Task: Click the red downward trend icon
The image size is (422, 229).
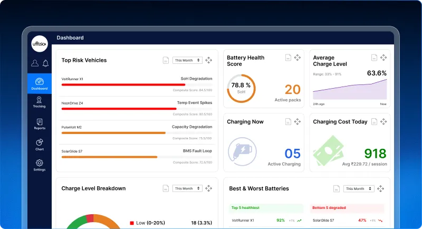Action: point(380,221)
